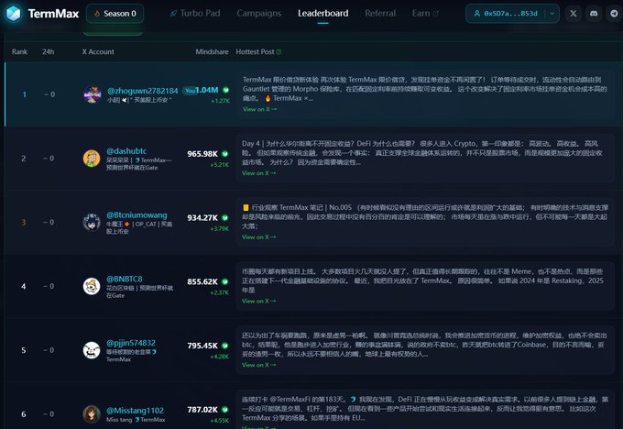Click green badge next to 1.04M
The height and width of the screenshot is (429, 623).
click(225, 90)
